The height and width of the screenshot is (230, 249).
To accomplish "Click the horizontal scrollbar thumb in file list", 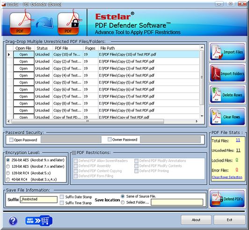I will 88,122.
